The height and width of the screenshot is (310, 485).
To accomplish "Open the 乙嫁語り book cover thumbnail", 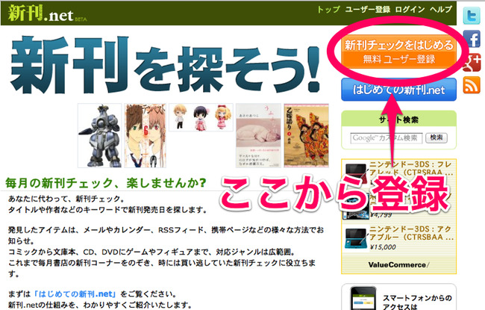I will point(306,136).
